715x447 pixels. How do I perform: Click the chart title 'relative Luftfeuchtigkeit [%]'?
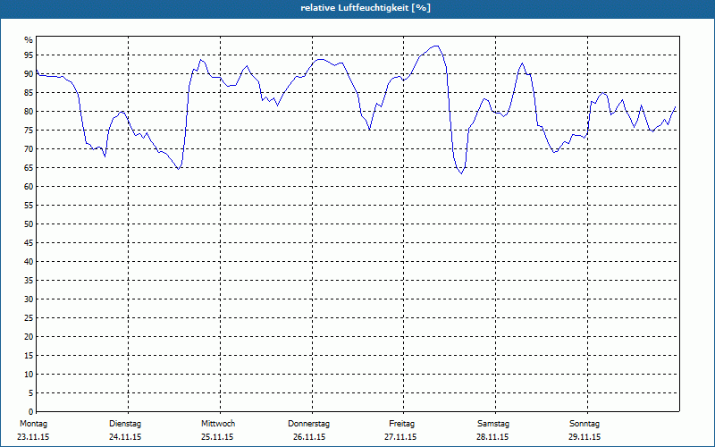click(x=366, y=8)
